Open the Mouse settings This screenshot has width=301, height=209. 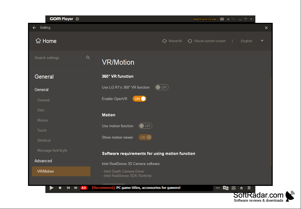(42, 120)
